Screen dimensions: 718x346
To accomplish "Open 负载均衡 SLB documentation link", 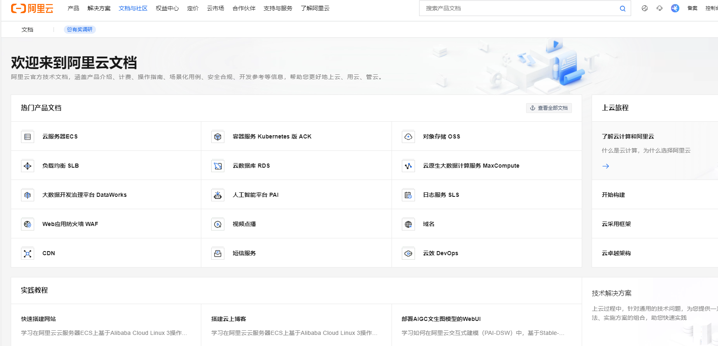I will point(61,166).
